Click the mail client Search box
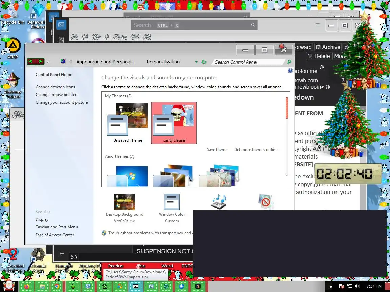The width and height of the screenshot is (390, 292). [194, 25]
